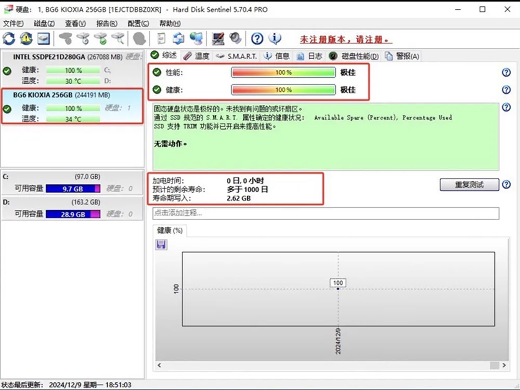Select the INTEL SSDPE21D280GA disk entry
Viewport: 520px width, 390px height.
pos(72,69)
